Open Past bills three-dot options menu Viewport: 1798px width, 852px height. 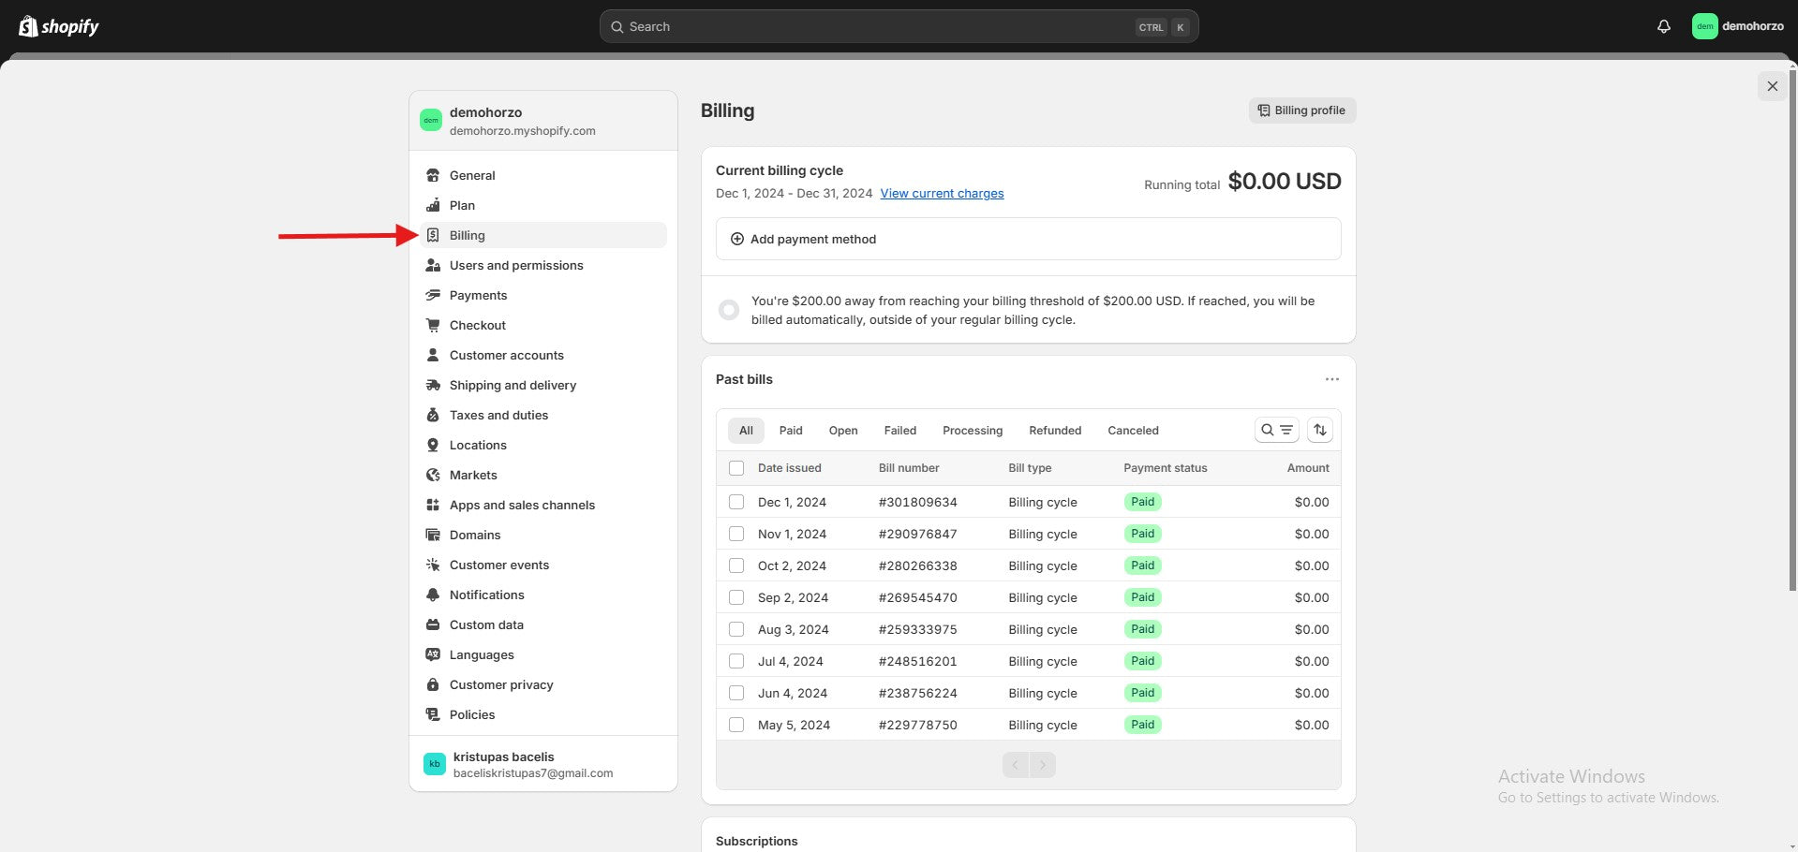pos(1331,379)
